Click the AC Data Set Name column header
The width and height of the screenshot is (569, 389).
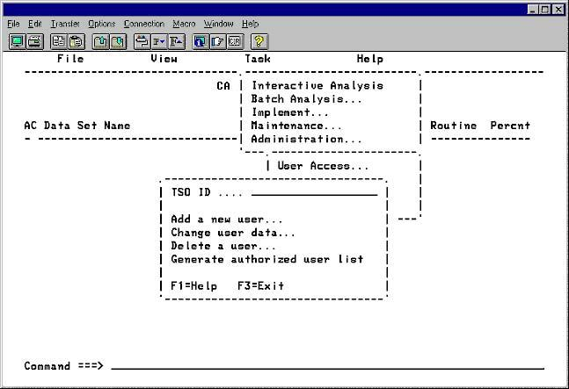pyautogui.click(x=77, y=126)
